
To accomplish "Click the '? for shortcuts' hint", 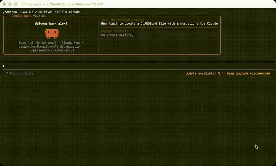I will 20,74.
